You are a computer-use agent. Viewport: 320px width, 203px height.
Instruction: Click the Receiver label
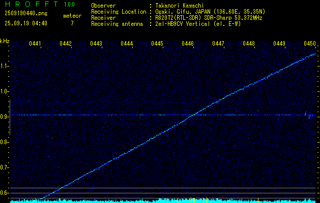[103, 18]
